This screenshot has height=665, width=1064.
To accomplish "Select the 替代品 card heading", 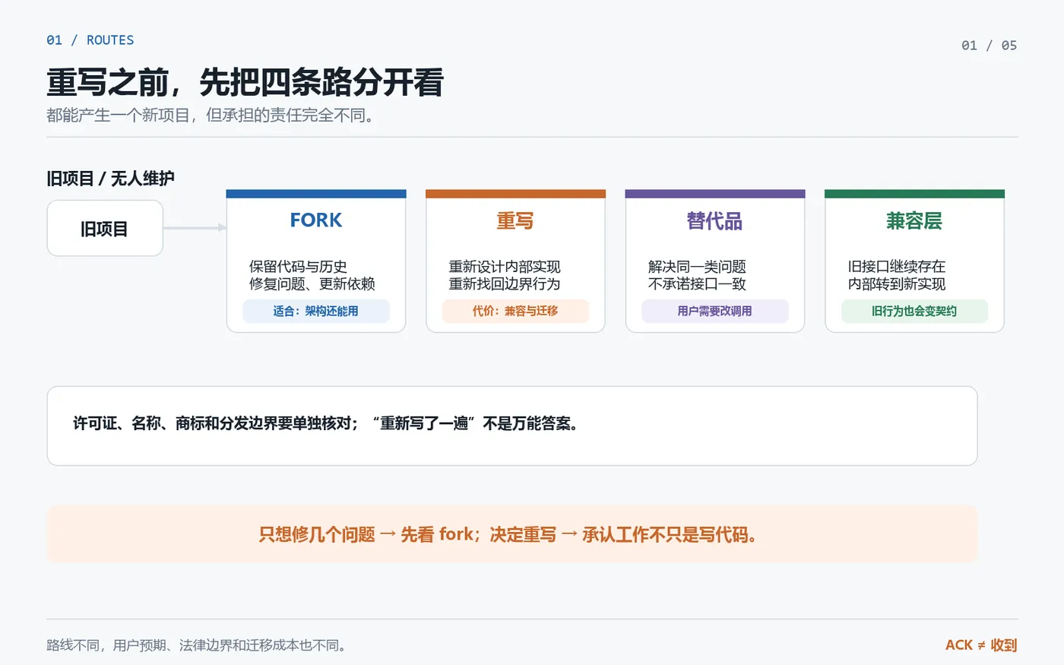I will click(714, 221).
